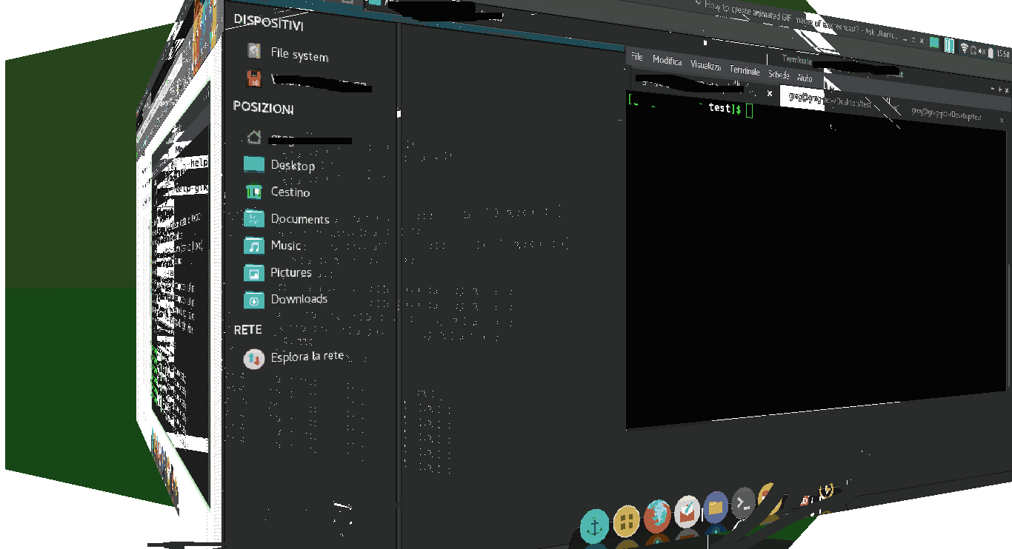1012x549 pixels.
Task: Go to the Documents folder
Action: pyautogui.click(x=299, y=219)
